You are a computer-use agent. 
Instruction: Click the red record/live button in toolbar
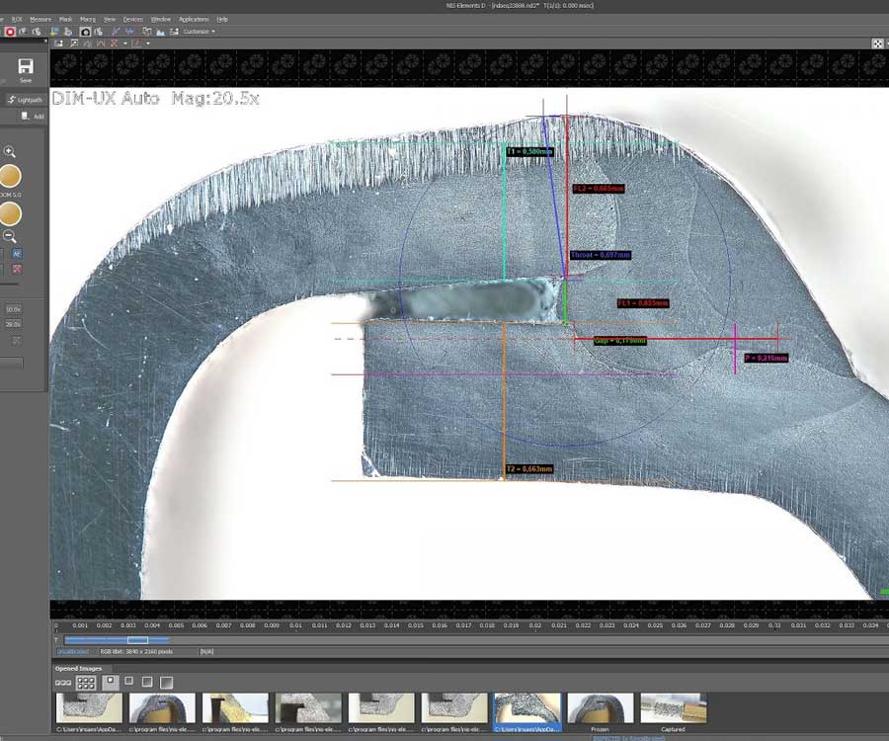pyautogui.click(x=10, y=32)
